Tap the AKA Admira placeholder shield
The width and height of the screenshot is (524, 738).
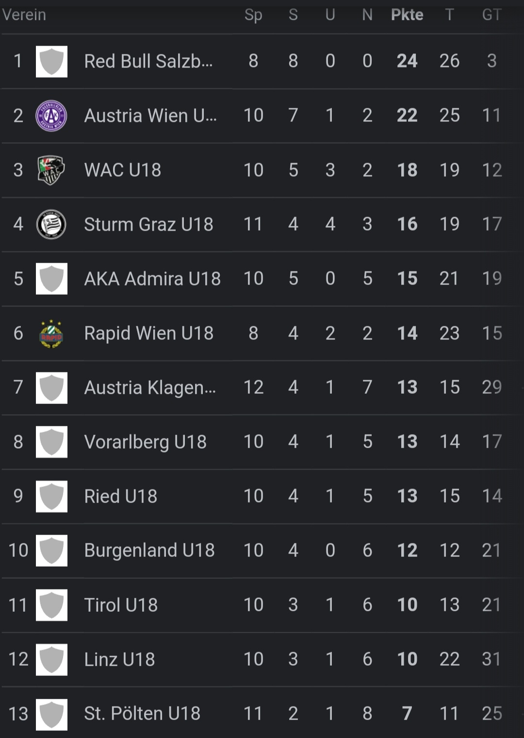pos(51,279)
